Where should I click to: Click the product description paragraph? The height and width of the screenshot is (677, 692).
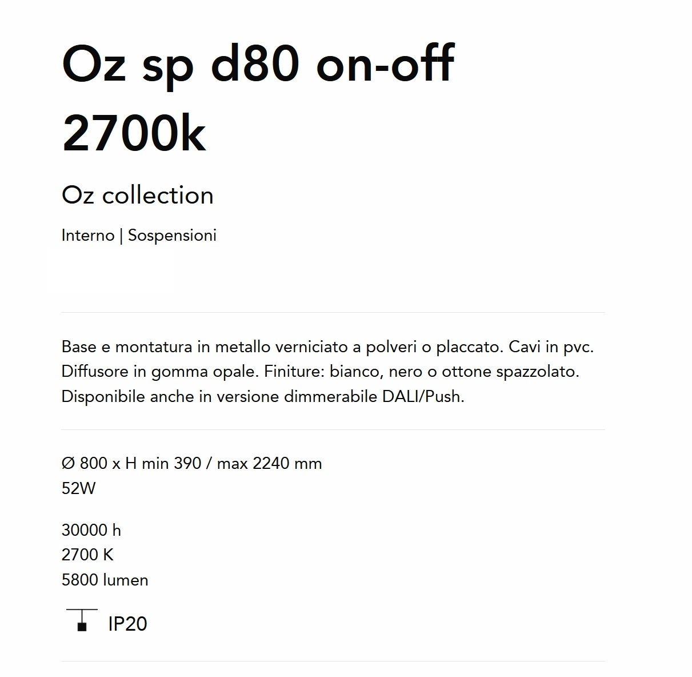pos(328,372)
